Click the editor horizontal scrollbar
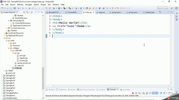 [x=110, y=86]
